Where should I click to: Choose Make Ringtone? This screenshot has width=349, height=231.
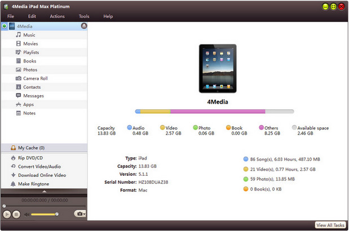[x=34, y=184]
